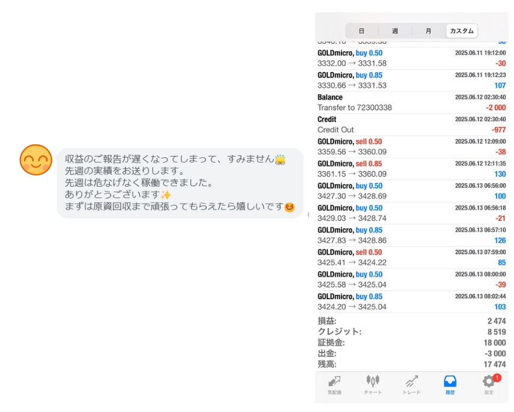Select the 月 month period segment
The height and width of the screenshot is (412, 514).
[x=428, y=31]
